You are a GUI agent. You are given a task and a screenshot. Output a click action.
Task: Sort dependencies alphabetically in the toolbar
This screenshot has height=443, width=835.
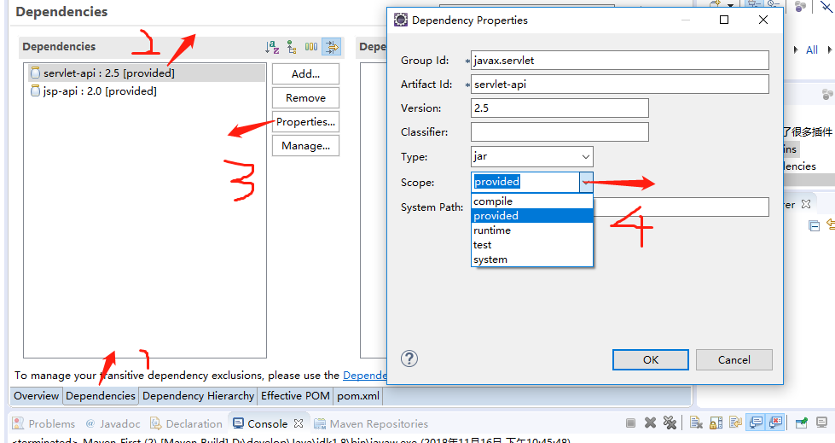[x=272, y=47]
